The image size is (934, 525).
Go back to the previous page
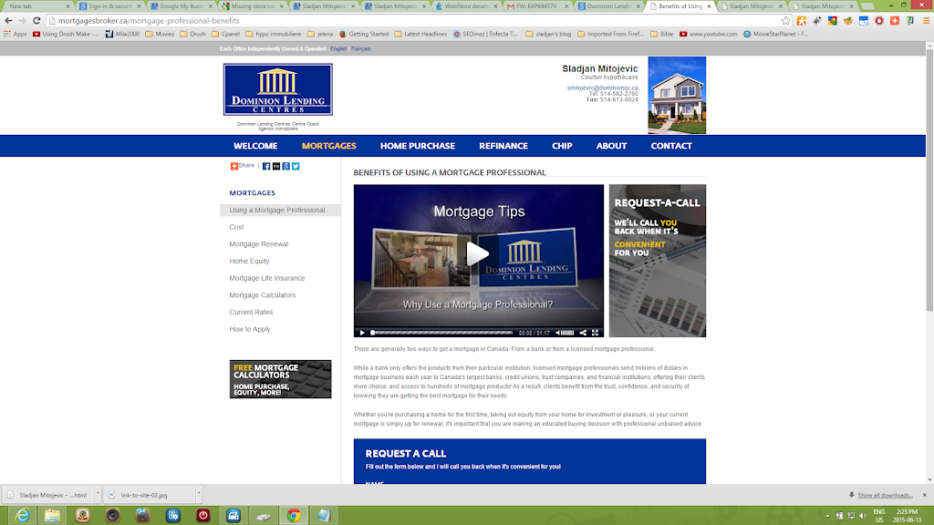pos(8,20)
